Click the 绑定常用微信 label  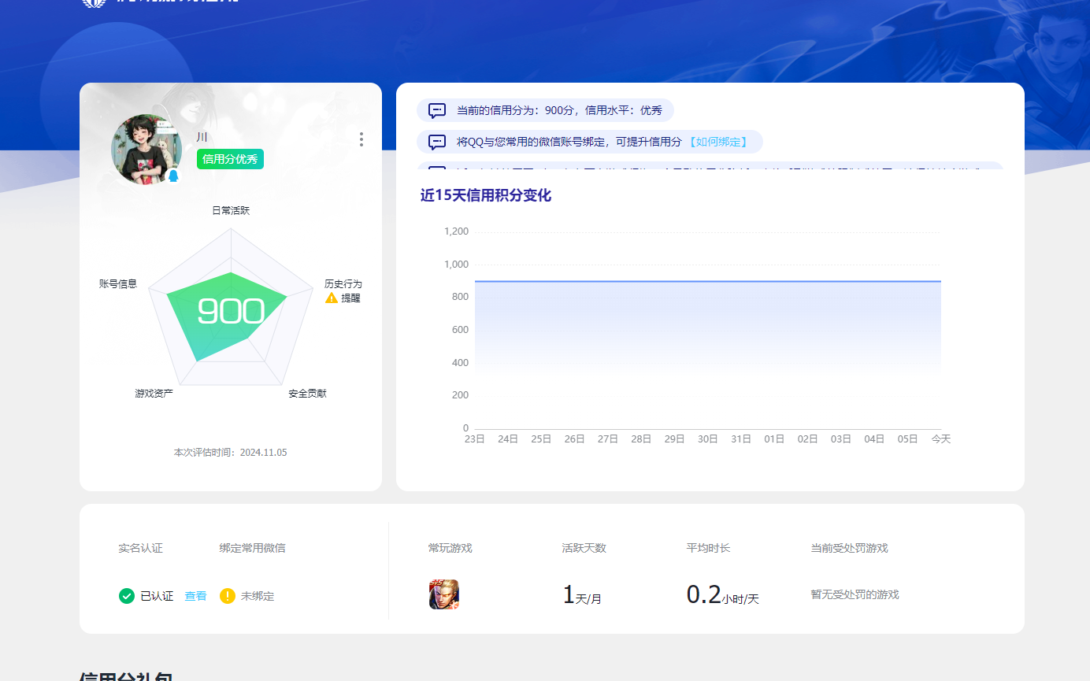click(252, 548)
